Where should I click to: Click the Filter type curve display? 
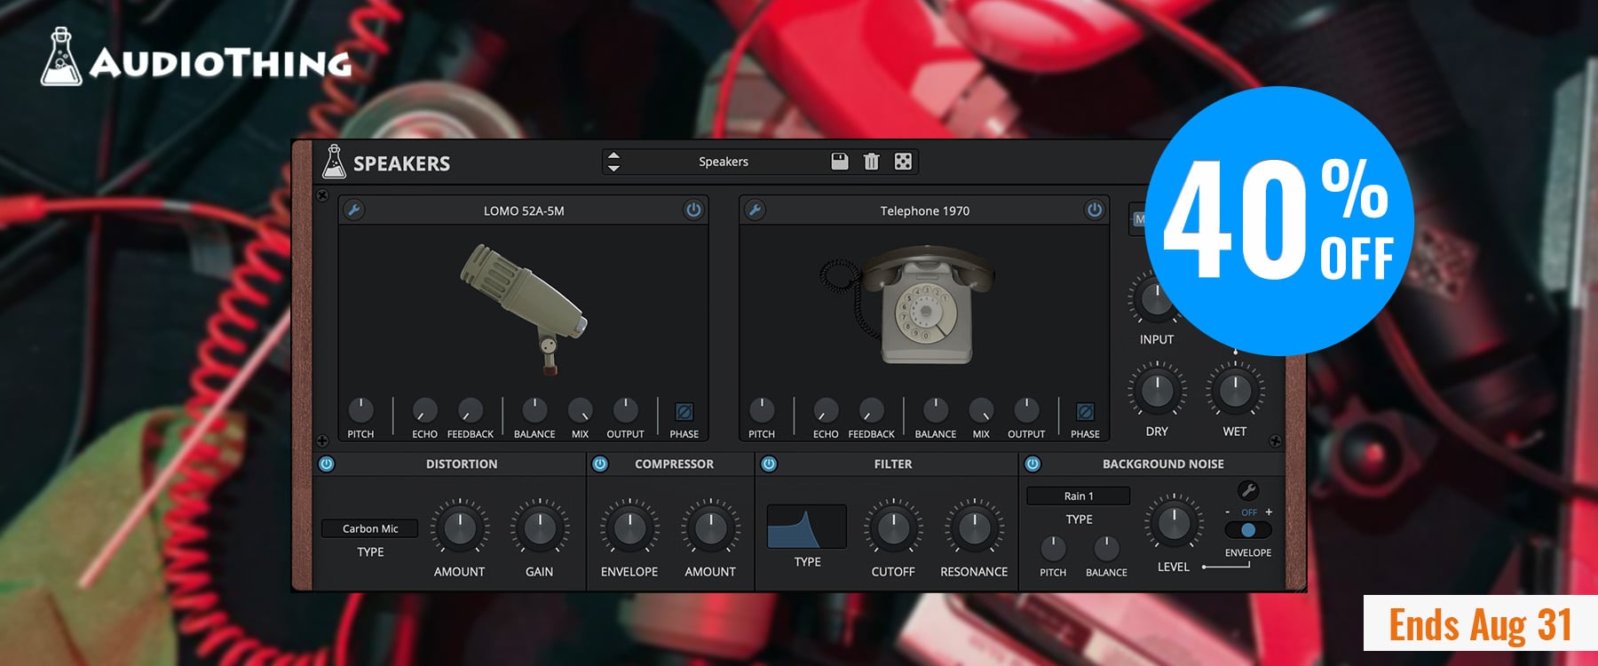tap(807, 527)
